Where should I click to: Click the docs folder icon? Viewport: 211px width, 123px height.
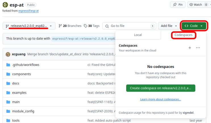(x=7, y=83)
